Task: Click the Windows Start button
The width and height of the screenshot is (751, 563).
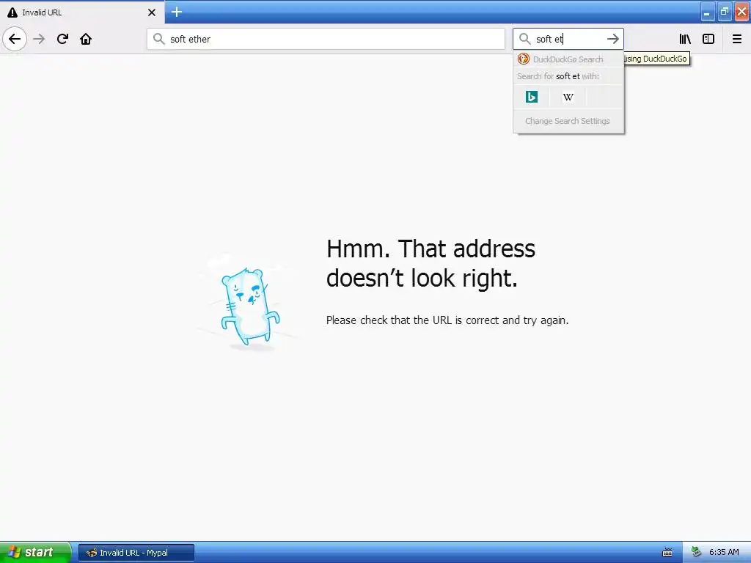Action: point(35,553)
